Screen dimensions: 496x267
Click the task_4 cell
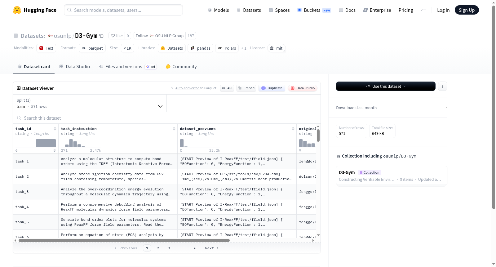[x=36, y=207]
